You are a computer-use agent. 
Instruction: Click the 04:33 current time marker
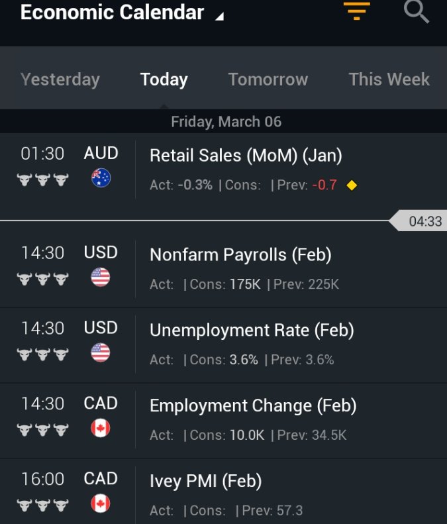tap(419, 221)
